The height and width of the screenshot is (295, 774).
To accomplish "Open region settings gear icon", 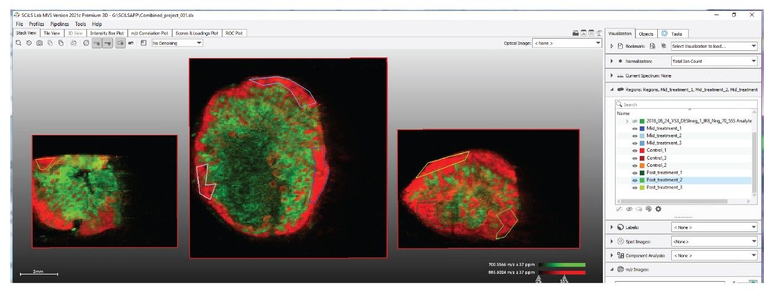I will pos(659,209).
